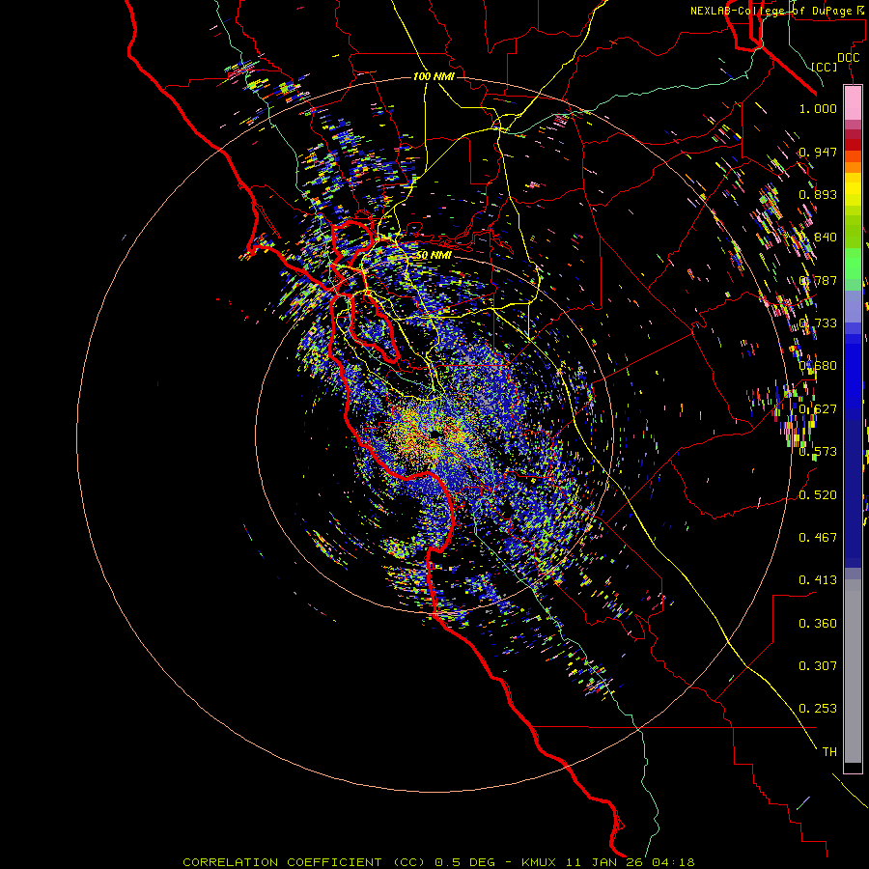Pick the bright green segment of the color scale
This screenshot has height=869, width=869.
click(x=853, y=264)
